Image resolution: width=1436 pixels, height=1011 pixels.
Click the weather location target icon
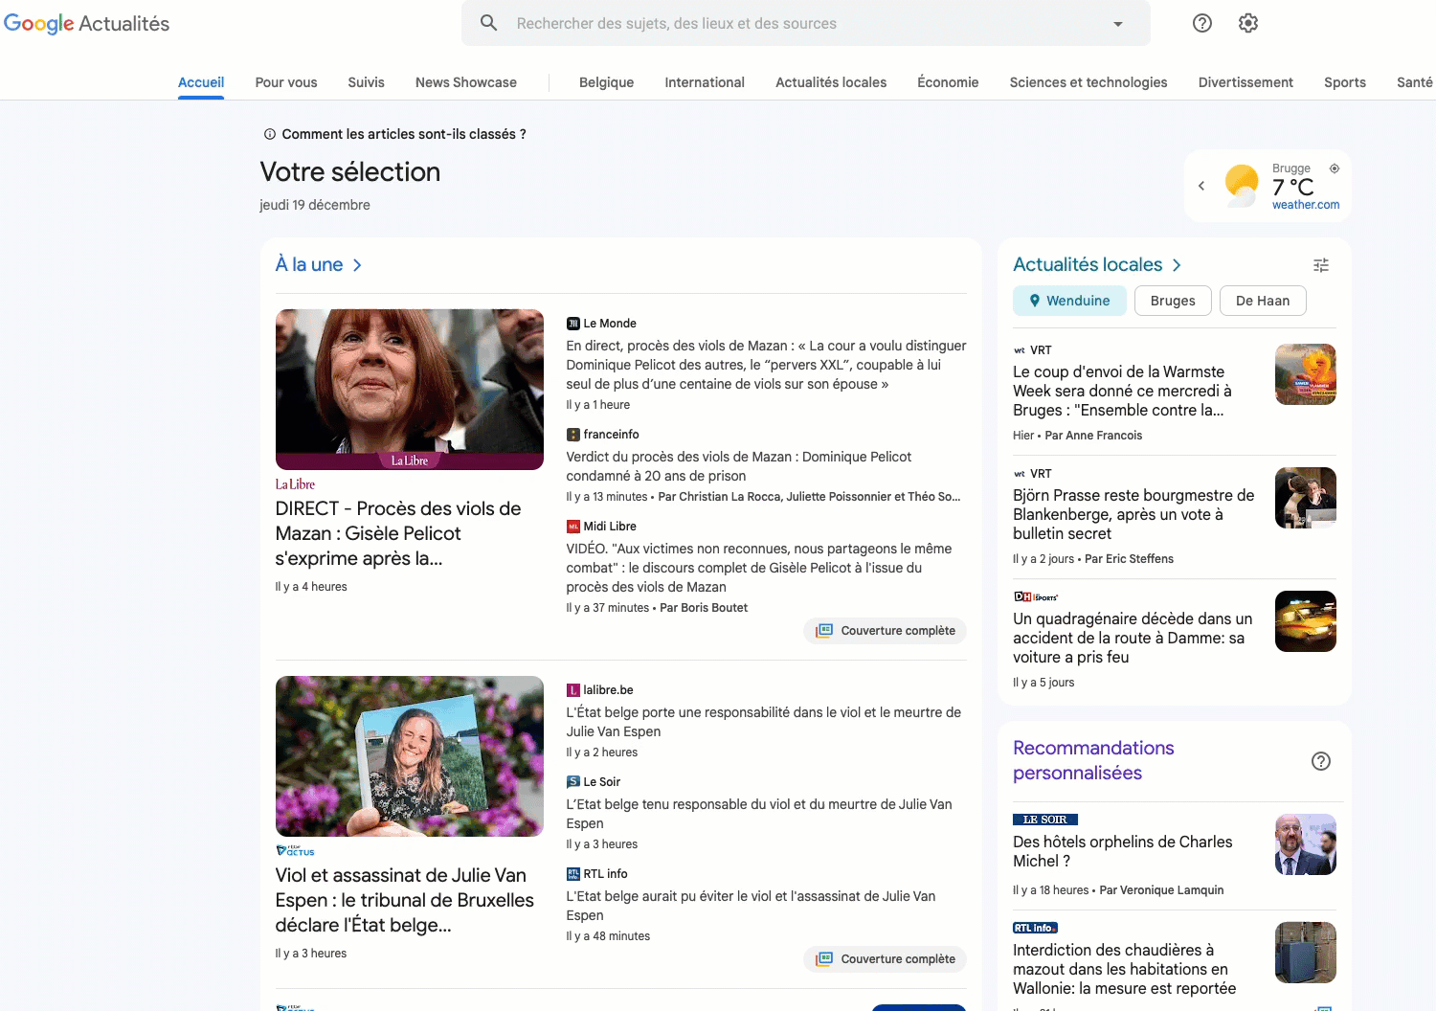[x=1335, y=168]
